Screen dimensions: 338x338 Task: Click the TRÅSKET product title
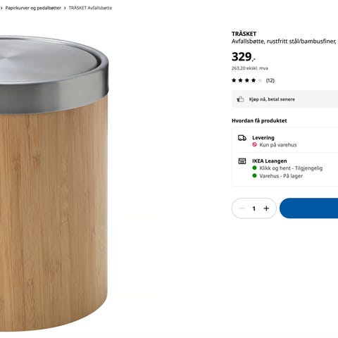(x=244, y=34)
